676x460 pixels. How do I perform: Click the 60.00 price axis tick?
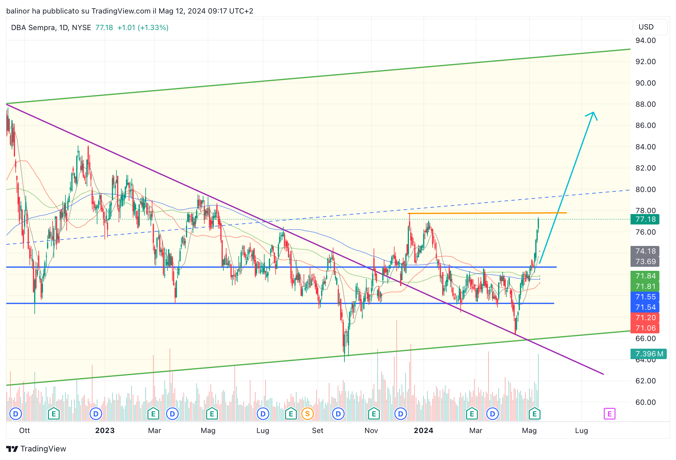646,402
